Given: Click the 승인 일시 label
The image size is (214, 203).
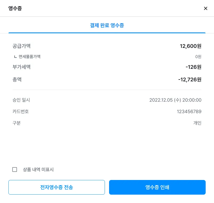Looking at the screenshot, I should click(x=21, y=100).
